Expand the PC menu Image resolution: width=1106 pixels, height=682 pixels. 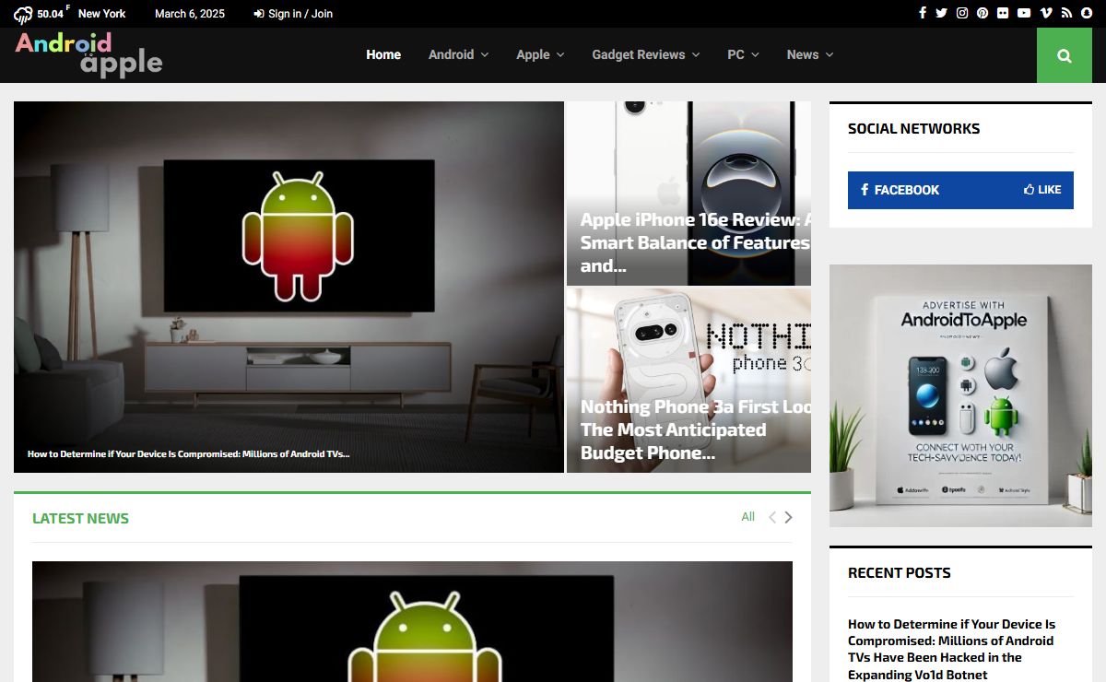point(743,54)
